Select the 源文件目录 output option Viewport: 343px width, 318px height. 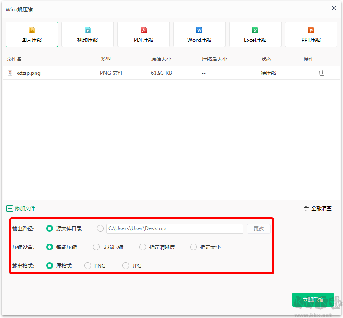pyautogui.click(x=50, y=228)
